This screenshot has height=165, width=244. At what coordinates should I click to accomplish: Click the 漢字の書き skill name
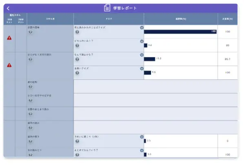(33, 136)
